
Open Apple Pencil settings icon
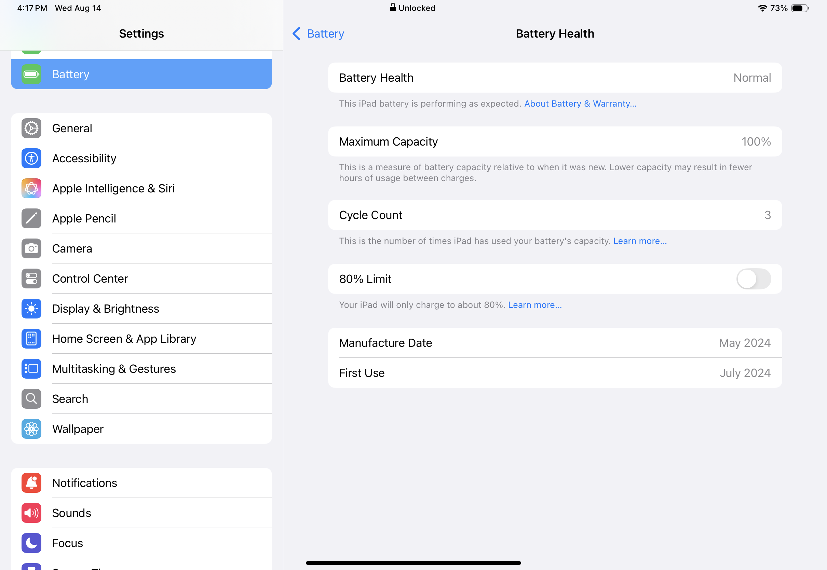tap(31, 218)
